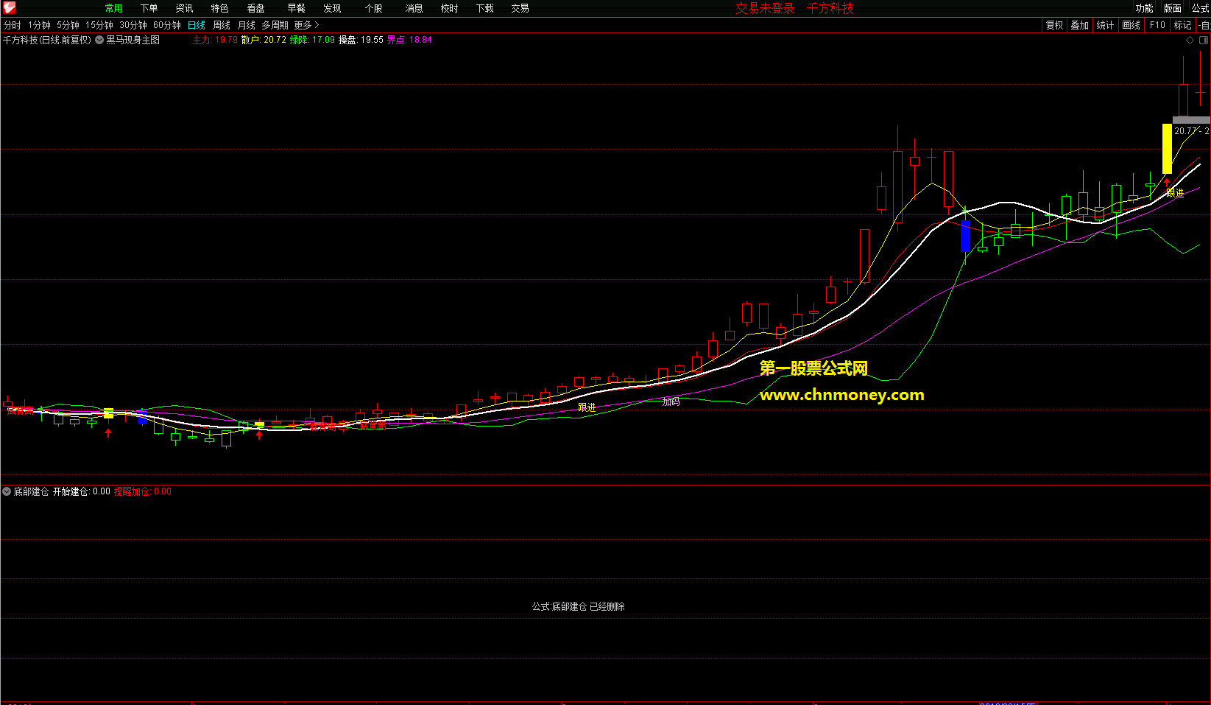Image resolution: width=1211 pixels, height=705 pixels.
Task: Select the 日线 daily period
Action: point(196,25)
